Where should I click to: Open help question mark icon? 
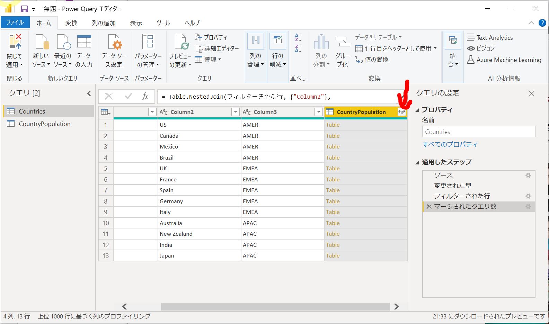coord(542,23)
